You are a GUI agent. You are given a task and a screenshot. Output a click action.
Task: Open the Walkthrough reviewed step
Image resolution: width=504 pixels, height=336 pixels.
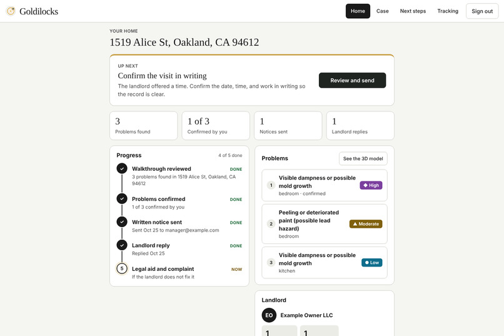click(179, 176)
